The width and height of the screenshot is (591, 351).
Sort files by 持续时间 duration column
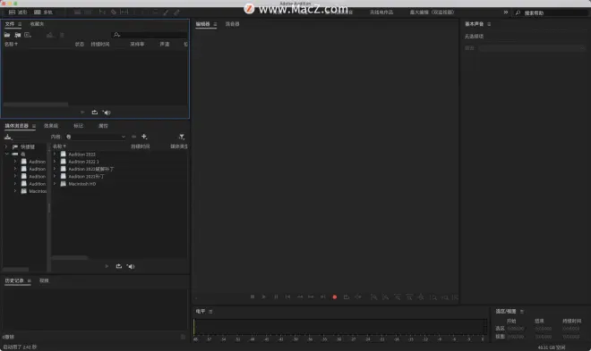point(100,45)
